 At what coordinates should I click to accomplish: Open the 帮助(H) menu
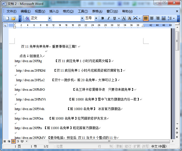pos(127,11)
